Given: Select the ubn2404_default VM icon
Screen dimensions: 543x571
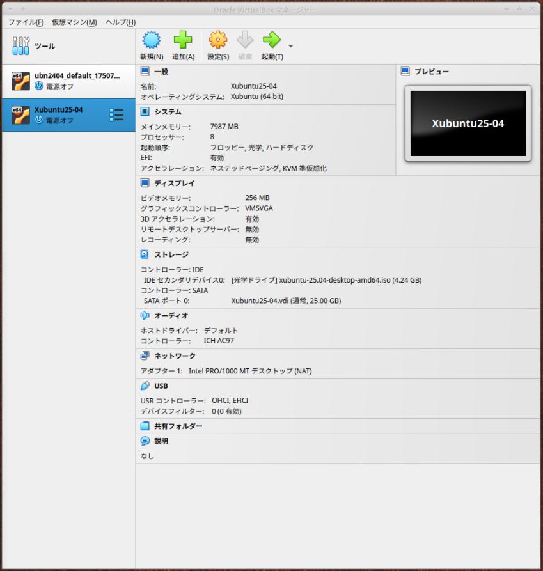Looking at the screenshot, I should (x=20, y=81).
